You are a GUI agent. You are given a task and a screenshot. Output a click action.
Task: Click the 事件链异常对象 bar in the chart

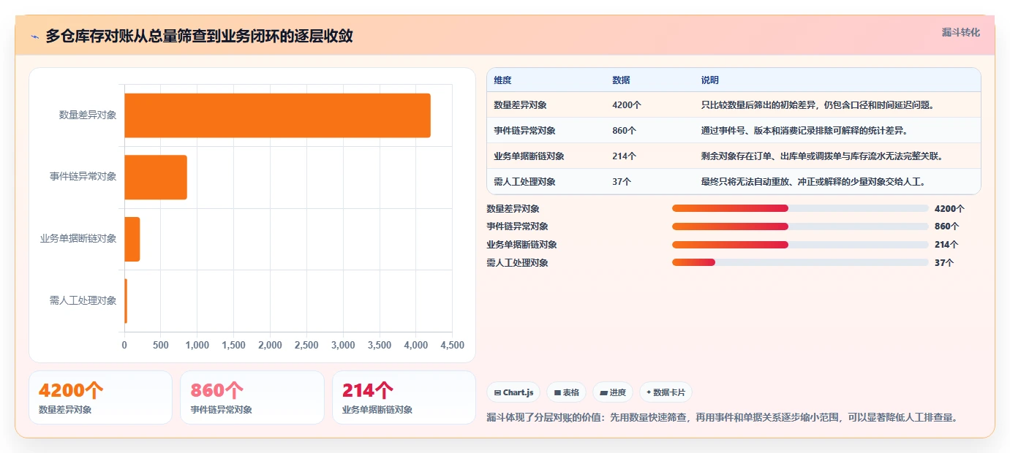click(x=156, y=177)
